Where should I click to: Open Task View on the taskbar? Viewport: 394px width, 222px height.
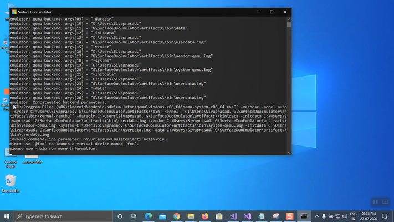134,216
